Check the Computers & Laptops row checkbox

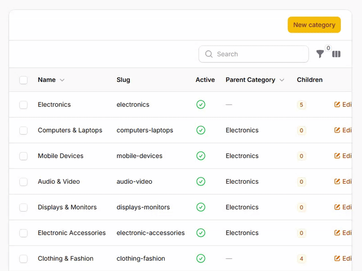pyautogui.click(x=24, y=130)
